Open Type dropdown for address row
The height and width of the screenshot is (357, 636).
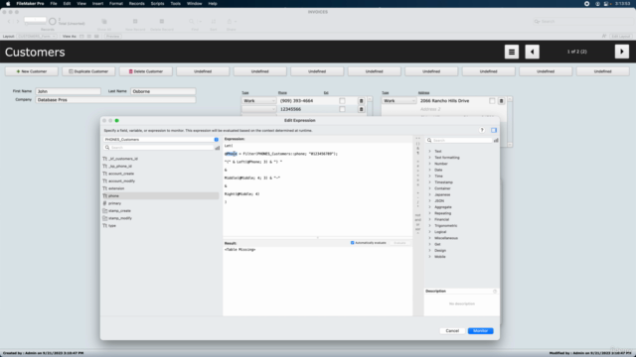click(x=399, y=101)
